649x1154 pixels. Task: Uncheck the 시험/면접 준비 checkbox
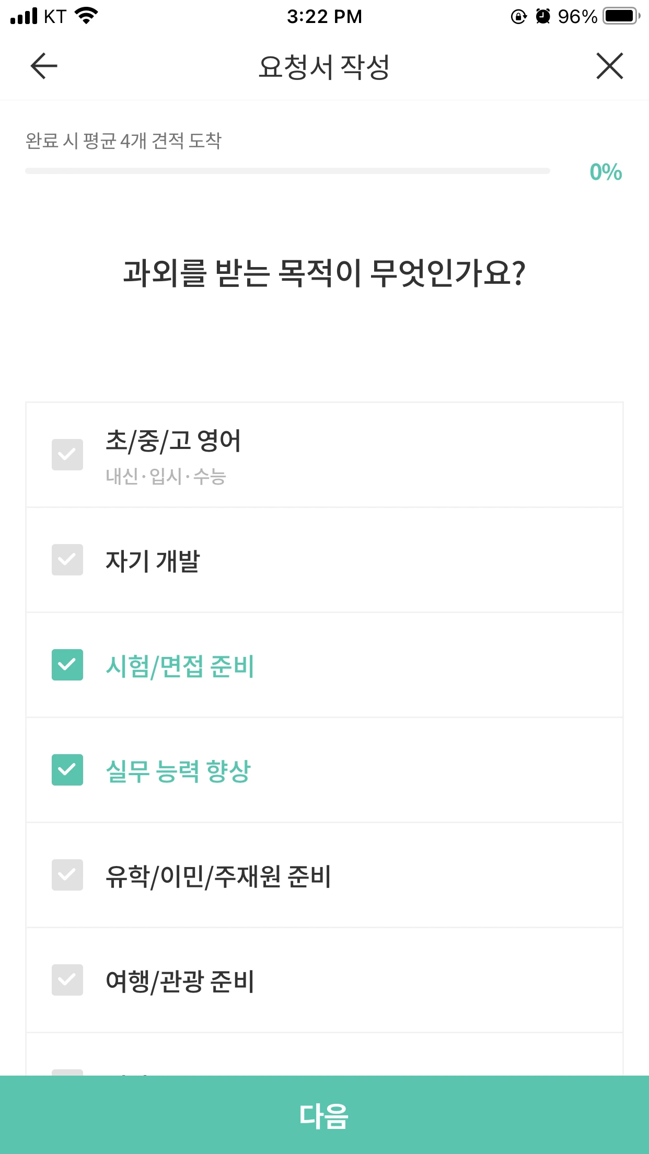click(x=67, y=665)
